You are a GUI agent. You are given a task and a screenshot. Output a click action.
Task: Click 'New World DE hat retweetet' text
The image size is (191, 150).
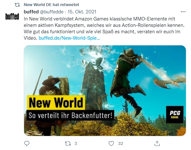click(x=51, y=5)
